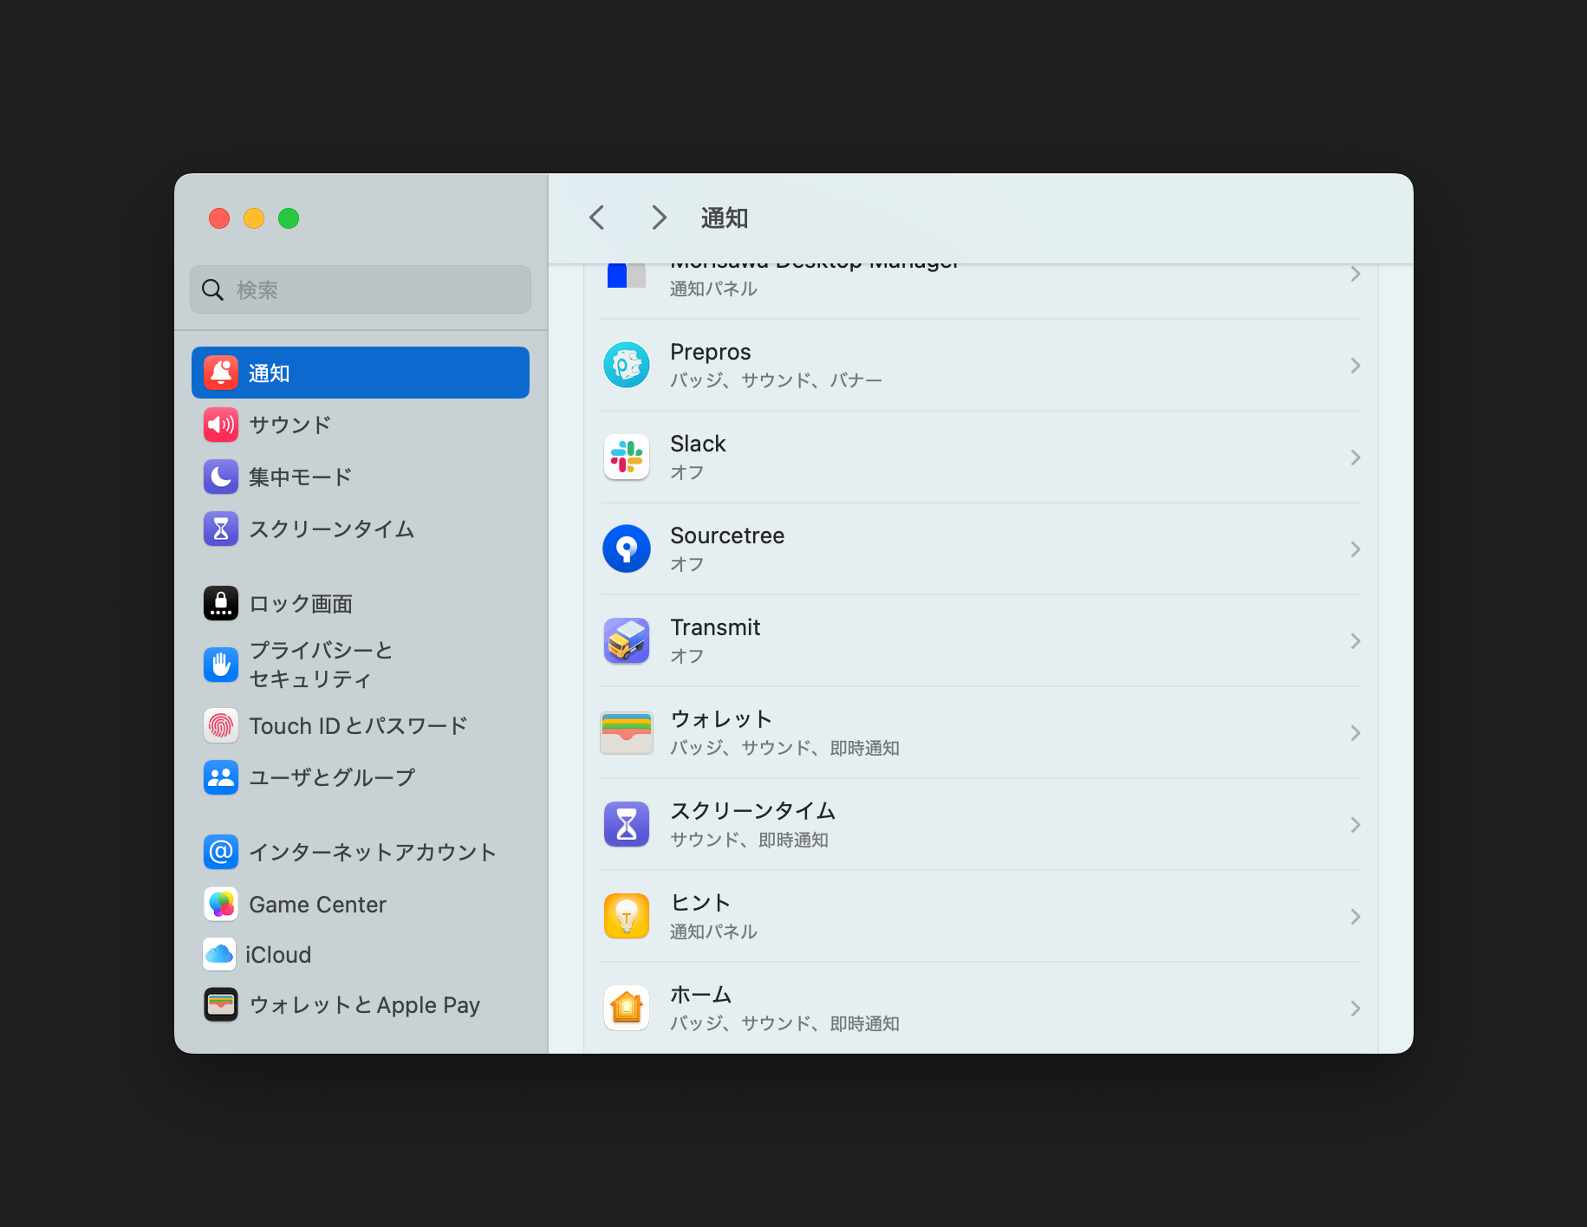The height and width of the screenshot is (1227, 1587).
Task: Open the top 通知パネル row chevron
Action: point(1356,274)
